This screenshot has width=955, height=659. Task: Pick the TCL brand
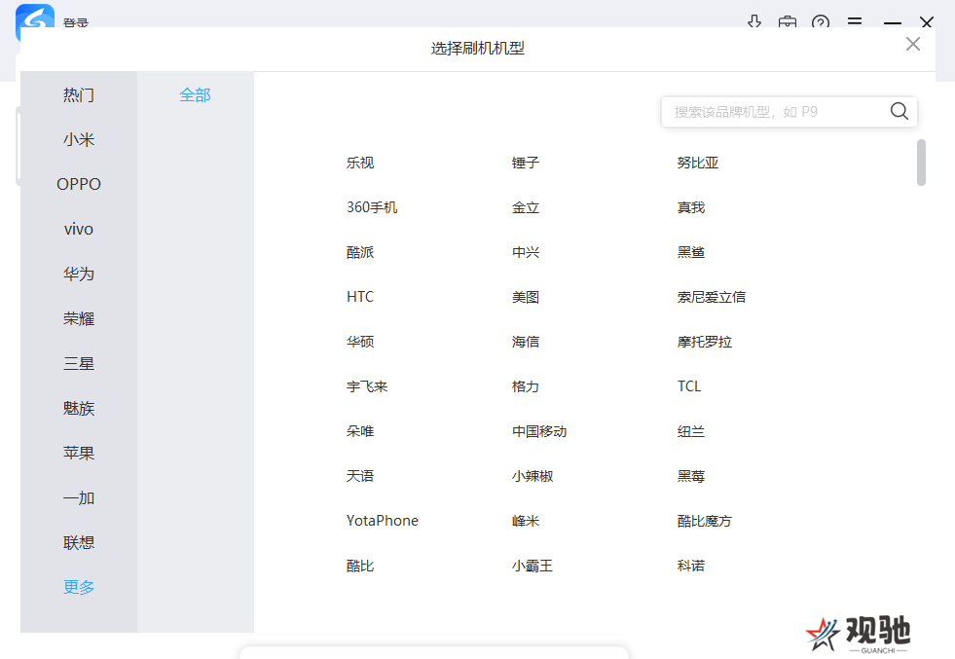[689, 386]
